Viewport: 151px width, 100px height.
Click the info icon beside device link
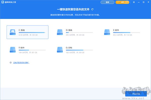pyautogui.click(x=11, y=63)
